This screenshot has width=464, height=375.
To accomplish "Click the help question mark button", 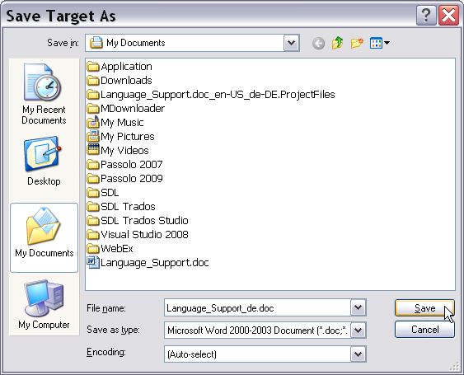I will pos(426,15).
